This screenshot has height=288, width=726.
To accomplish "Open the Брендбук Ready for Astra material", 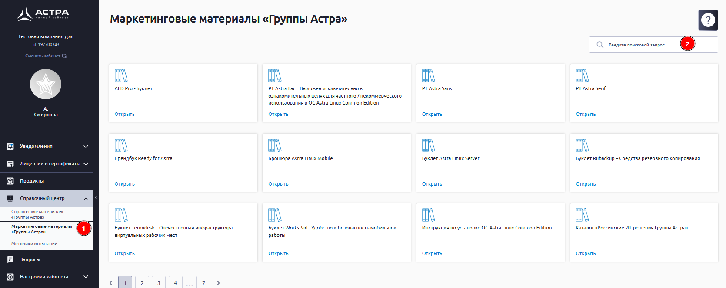I will click(x=124, y=184).
